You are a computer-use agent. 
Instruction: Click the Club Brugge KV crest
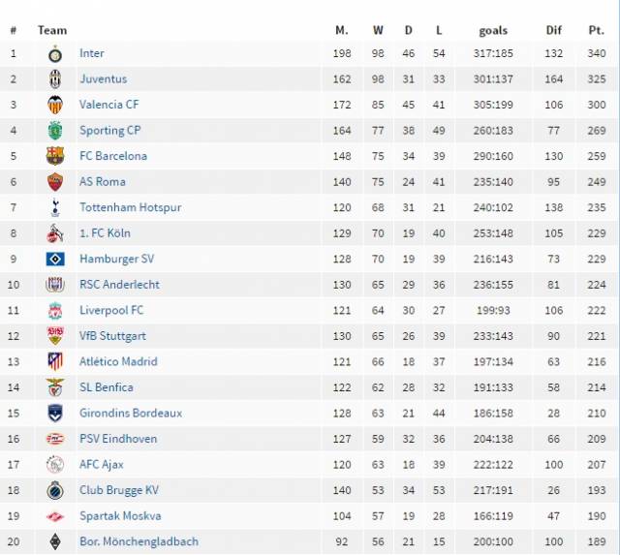click(x=55, y=490)
